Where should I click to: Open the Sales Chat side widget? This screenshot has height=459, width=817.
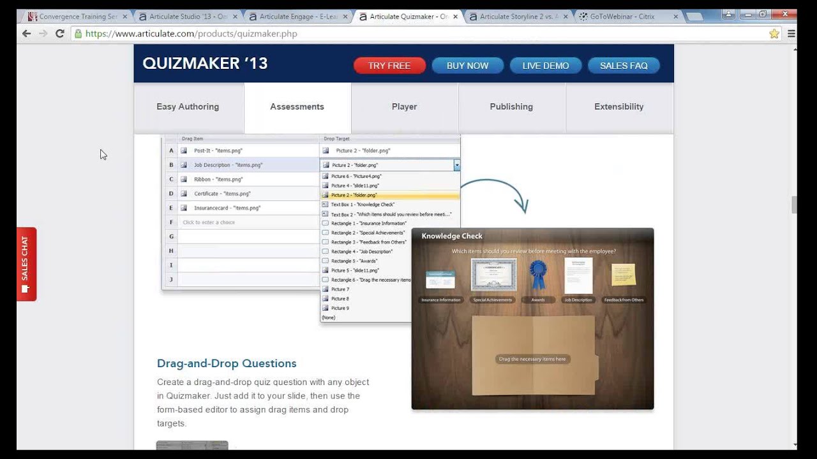26,264
